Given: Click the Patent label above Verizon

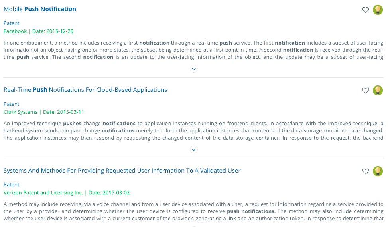Looking at the screenshot, I should click(12, 185).
